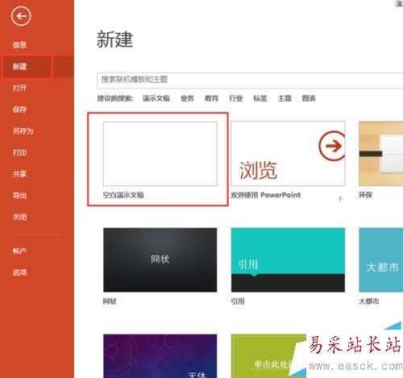The image size is (403, 378).
Task: Open 共享 (Share) in the backstage menu
Action: click(19, 174)
